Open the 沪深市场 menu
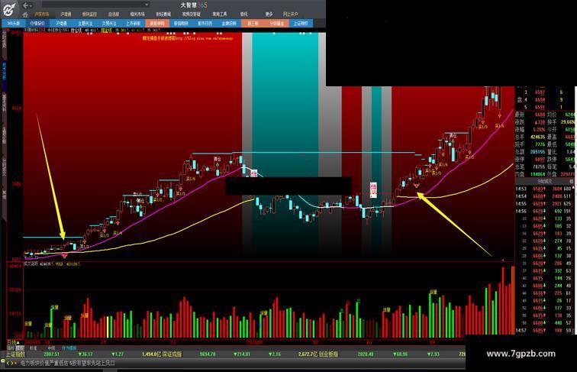Image resolution: width=577 pixels, height=372 pixels. coord(42,14)
